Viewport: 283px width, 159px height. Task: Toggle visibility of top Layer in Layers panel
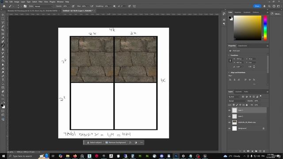[x=229, y=110]
